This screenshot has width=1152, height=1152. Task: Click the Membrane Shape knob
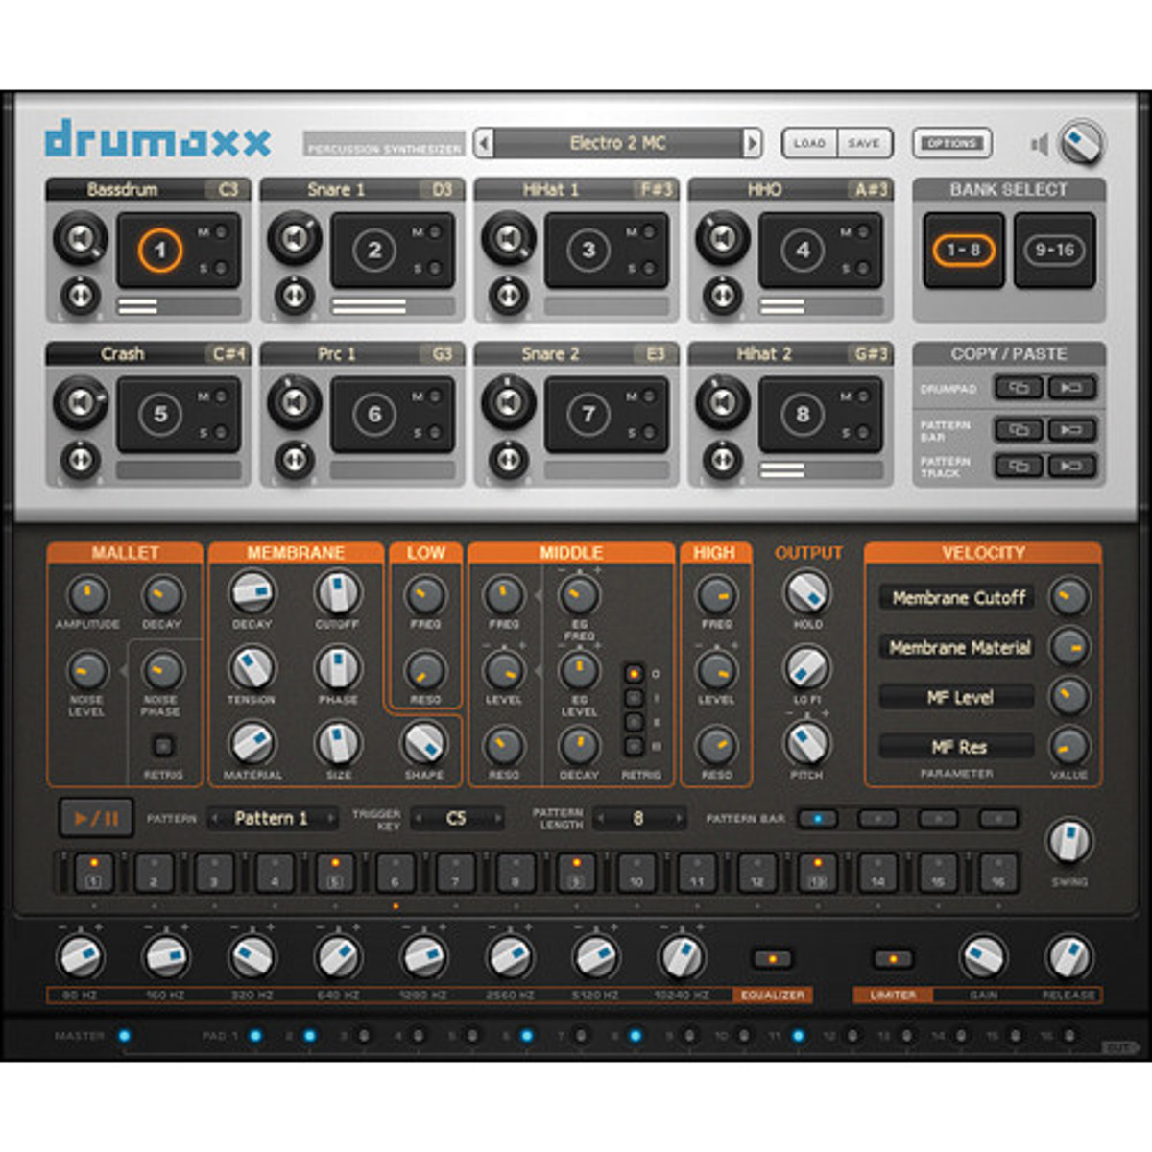click(x=423, y=743)
